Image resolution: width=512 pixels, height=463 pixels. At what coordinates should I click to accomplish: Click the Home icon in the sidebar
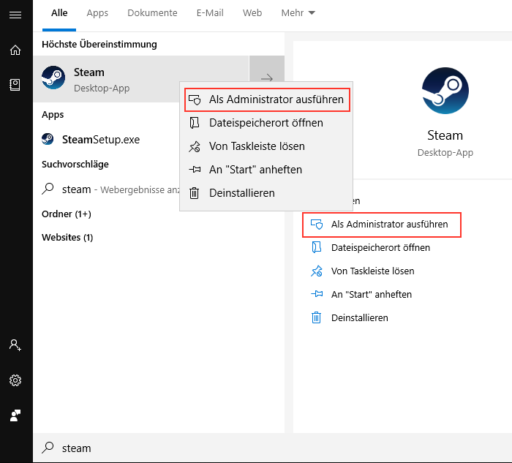(x=15, y=50)
